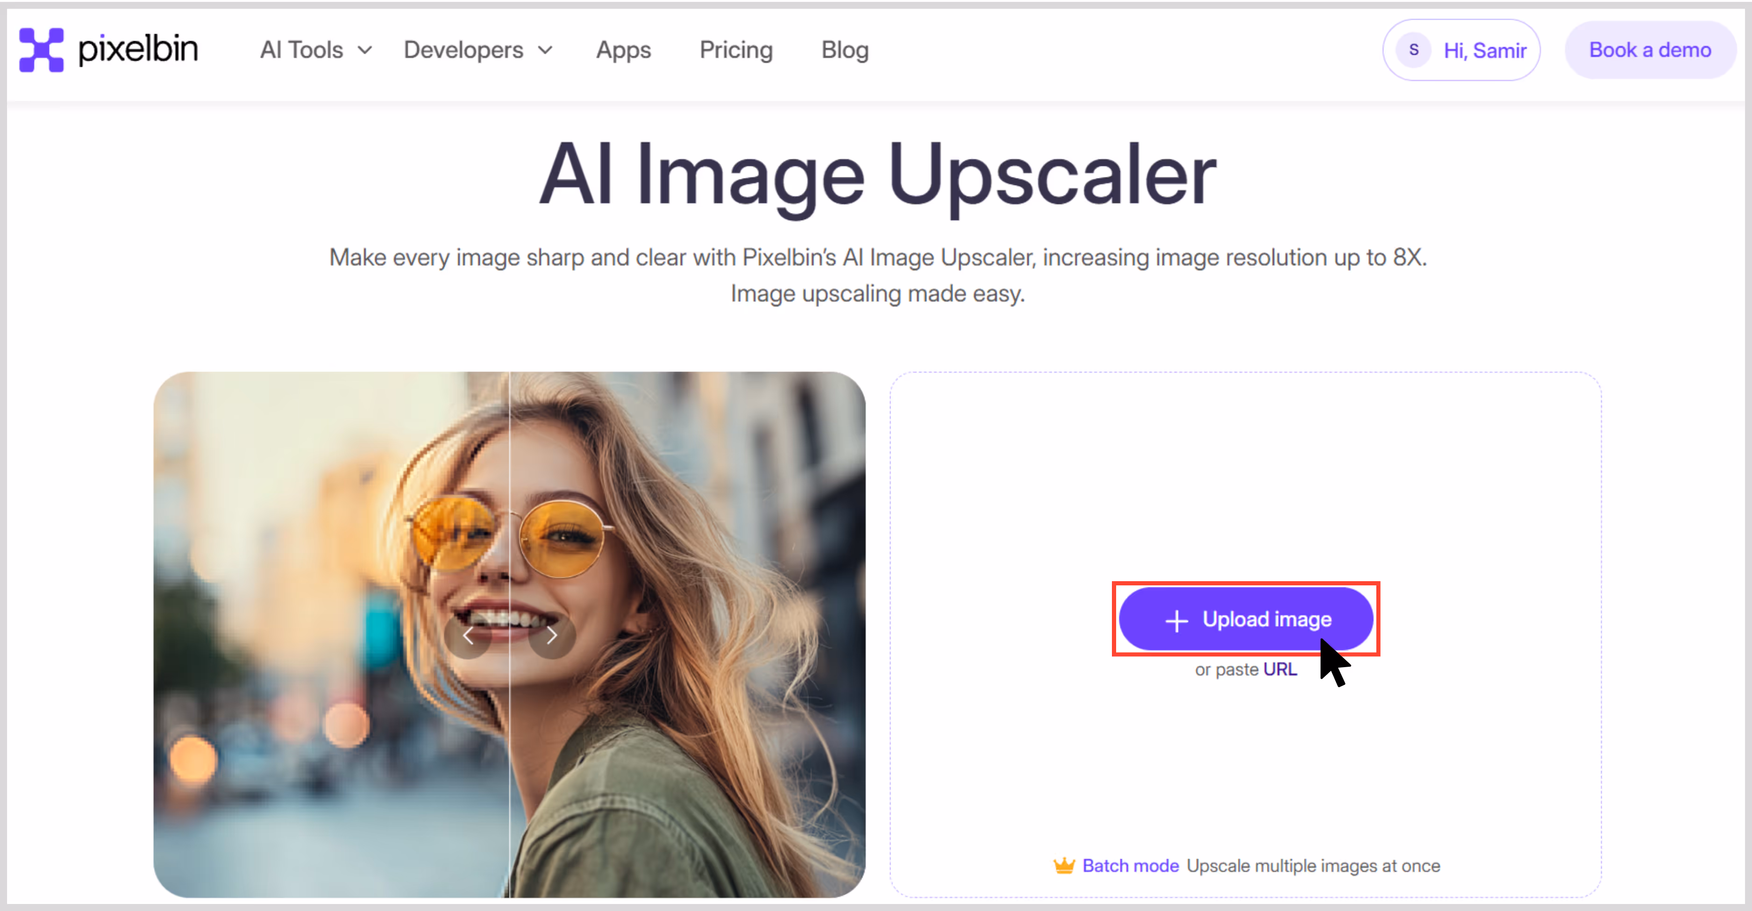The width and height of the screenshot is (1752, 911).
Task: Open Batch mode link
Action: [x=1130, y=865]
